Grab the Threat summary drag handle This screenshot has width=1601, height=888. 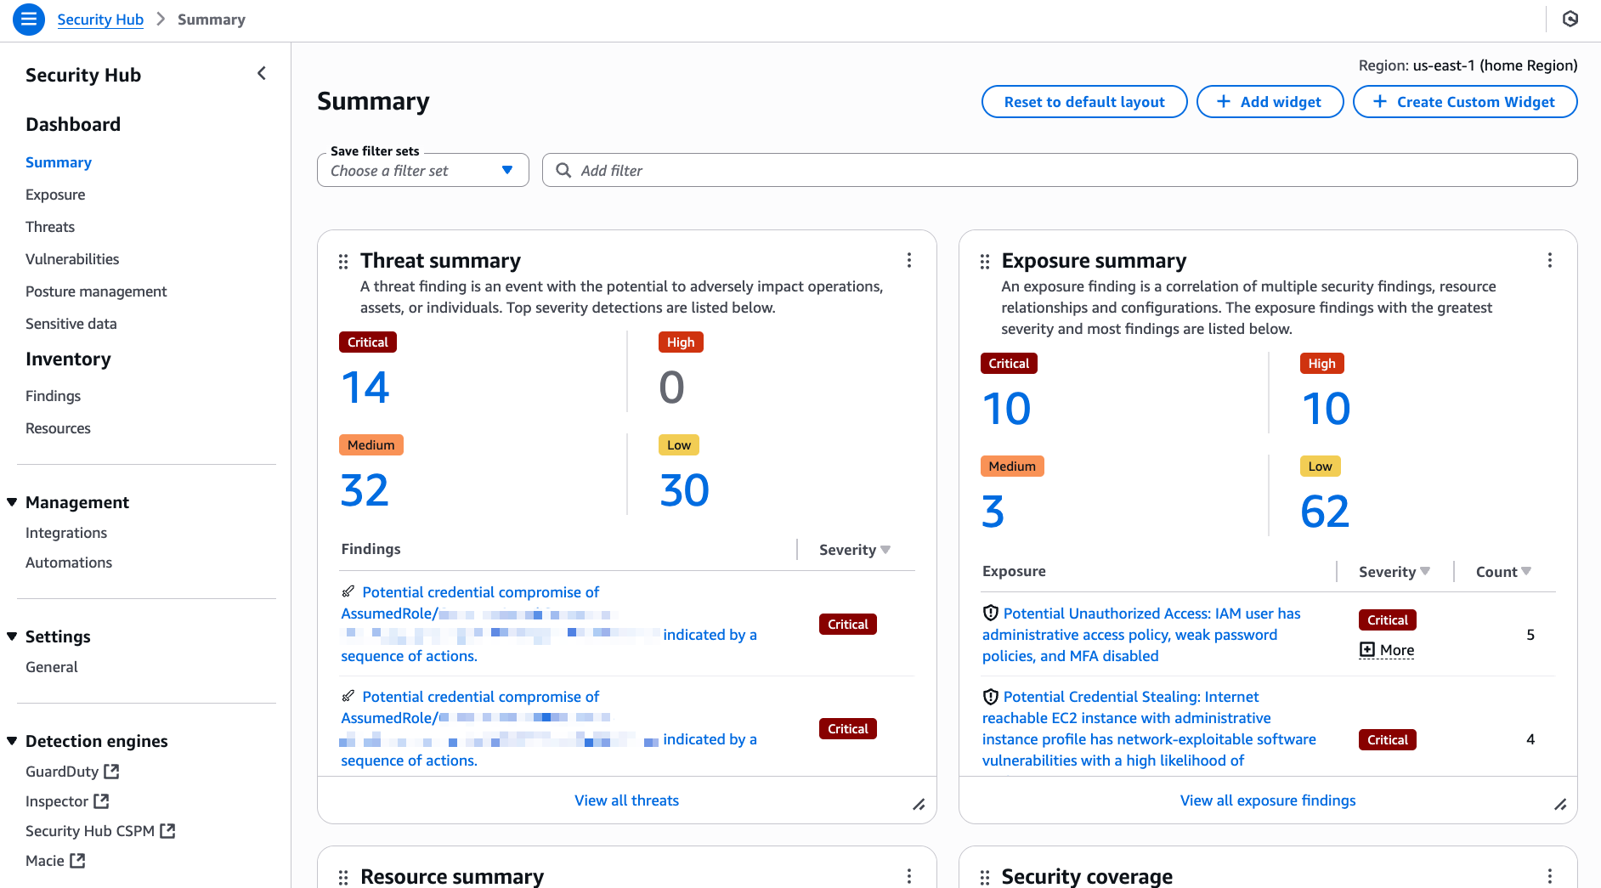(343, 262)
